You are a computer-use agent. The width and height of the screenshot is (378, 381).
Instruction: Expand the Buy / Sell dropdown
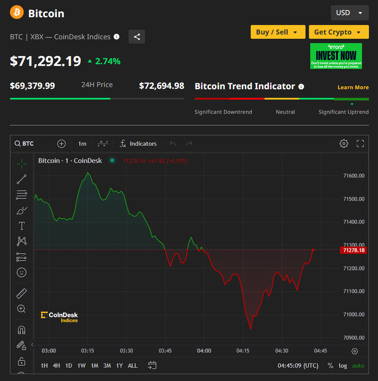(277, 32)
